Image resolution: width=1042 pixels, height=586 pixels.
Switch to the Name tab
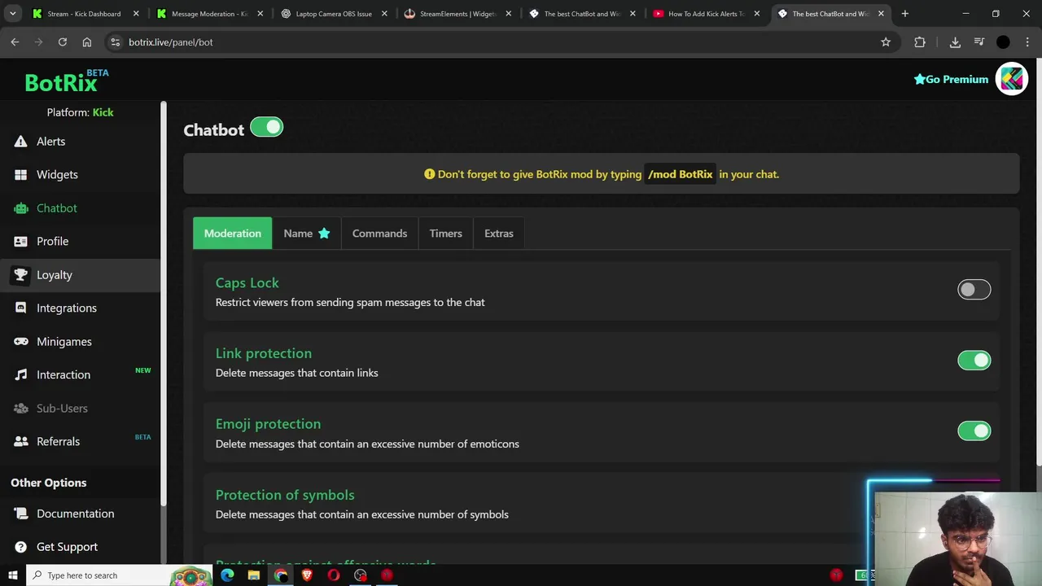tap(307, 234)
